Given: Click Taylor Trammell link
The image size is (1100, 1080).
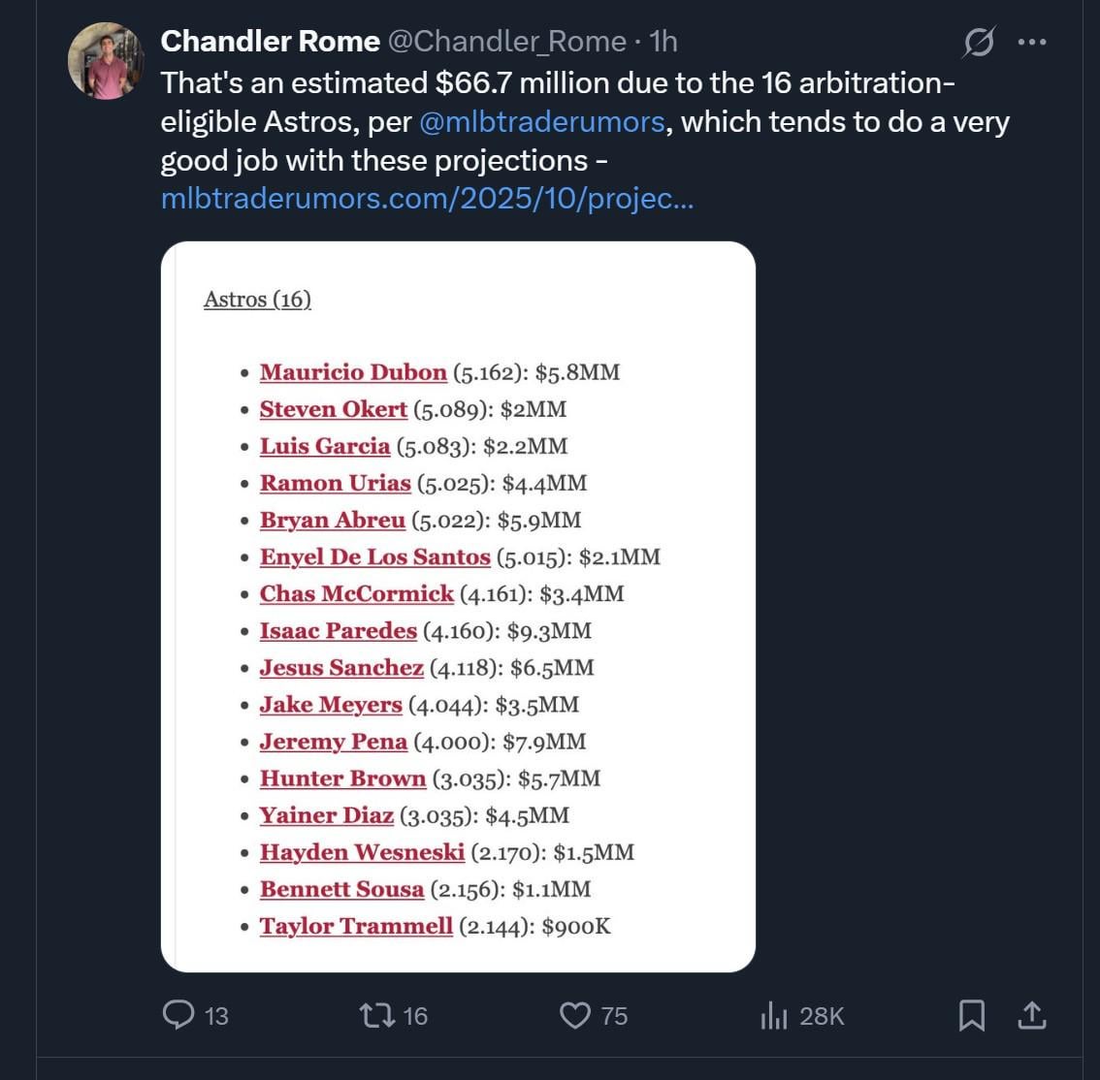Looking at the screenshot, I should click(356, 926).
